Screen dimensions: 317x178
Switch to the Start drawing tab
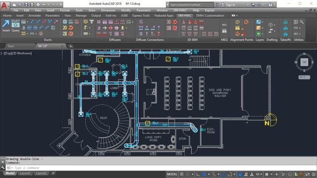pos(11,46)
